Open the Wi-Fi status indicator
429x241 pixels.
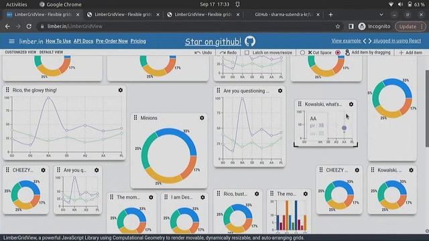[391, 5]
